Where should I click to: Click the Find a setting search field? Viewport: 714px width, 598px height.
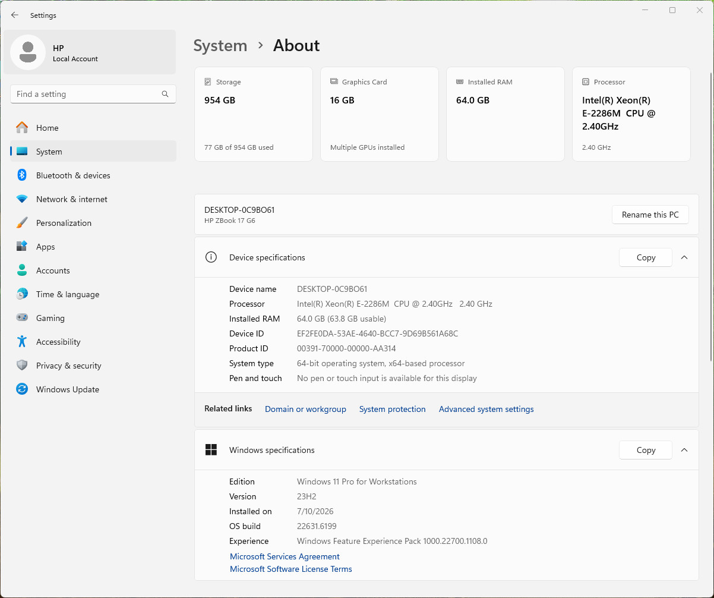(93, 94)
